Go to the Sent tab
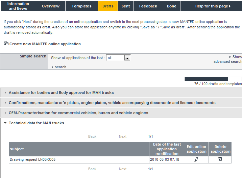 pyautogui.click(x=125, y=6)
